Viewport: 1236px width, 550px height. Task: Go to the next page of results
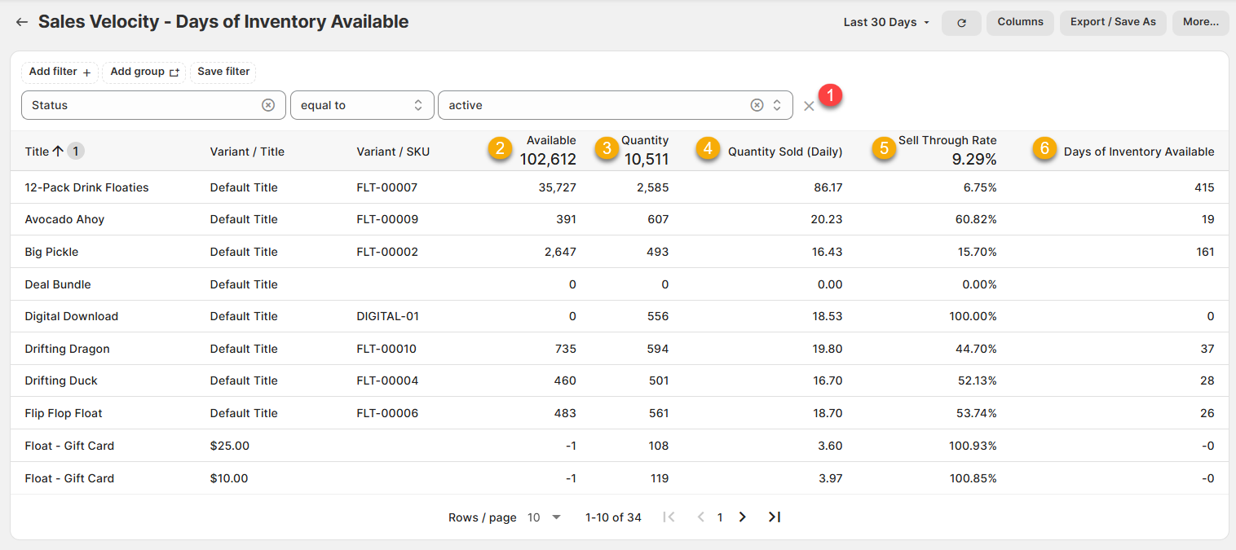tap(742, 517)
